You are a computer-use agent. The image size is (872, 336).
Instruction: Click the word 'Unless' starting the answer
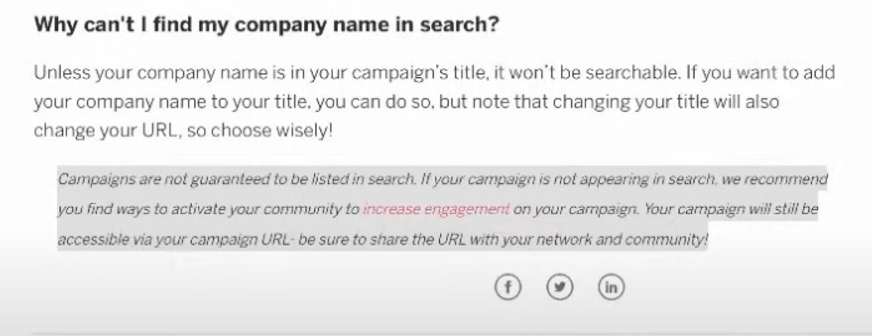(x=61, y=73)
